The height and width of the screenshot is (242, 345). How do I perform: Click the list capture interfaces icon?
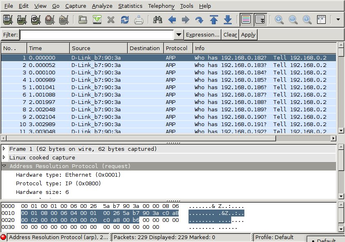[x=8, y=20]
